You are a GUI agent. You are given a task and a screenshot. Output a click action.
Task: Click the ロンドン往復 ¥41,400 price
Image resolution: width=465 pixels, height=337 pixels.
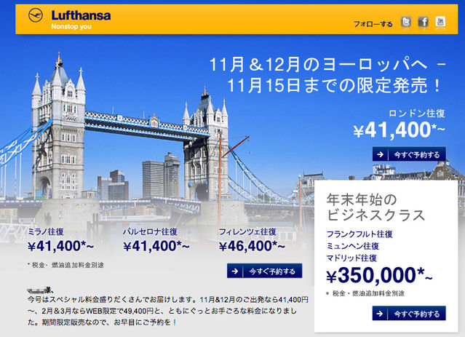click(x=400, y=130)
